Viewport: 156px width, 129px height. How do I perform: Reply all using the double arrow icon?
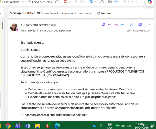pyautogui.click(x=116, y=25)
